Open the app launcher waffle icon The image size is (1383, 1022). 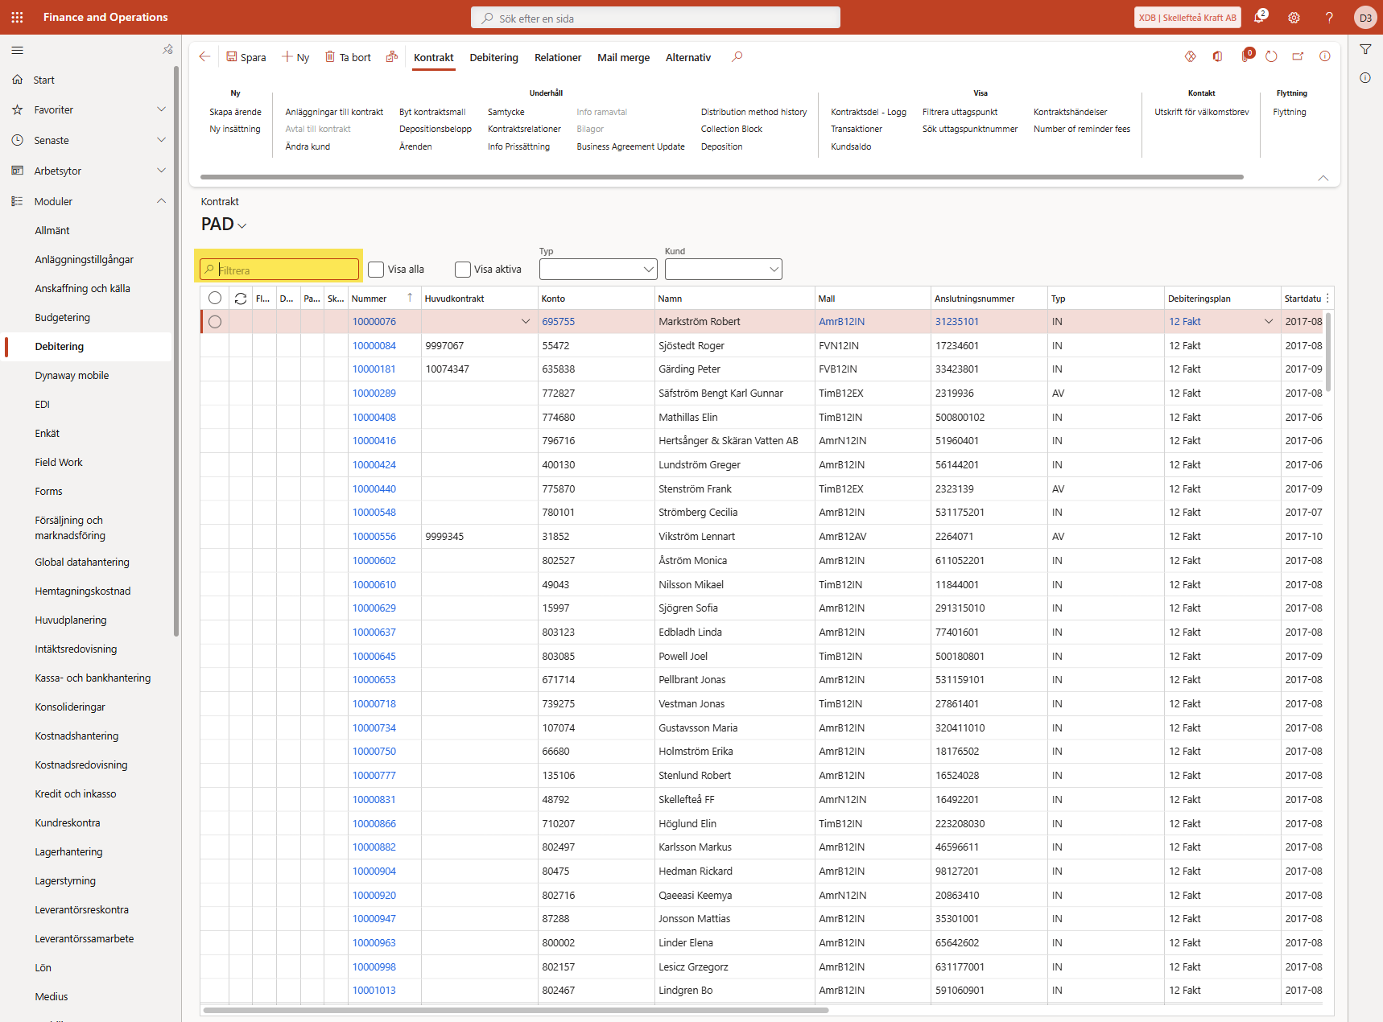17,17
